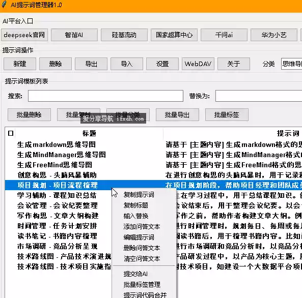Select row 技术路线图 - 技术项目实施
The height and width of the screenshot is (298, 302).
(64, 266)
